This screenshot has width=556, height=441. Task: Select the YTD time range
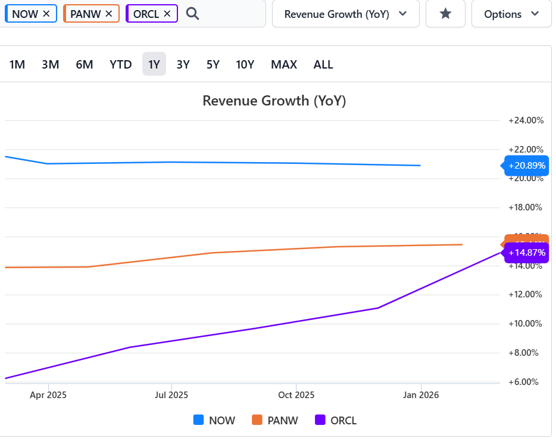pyautogui.click(x=121, y=64)
